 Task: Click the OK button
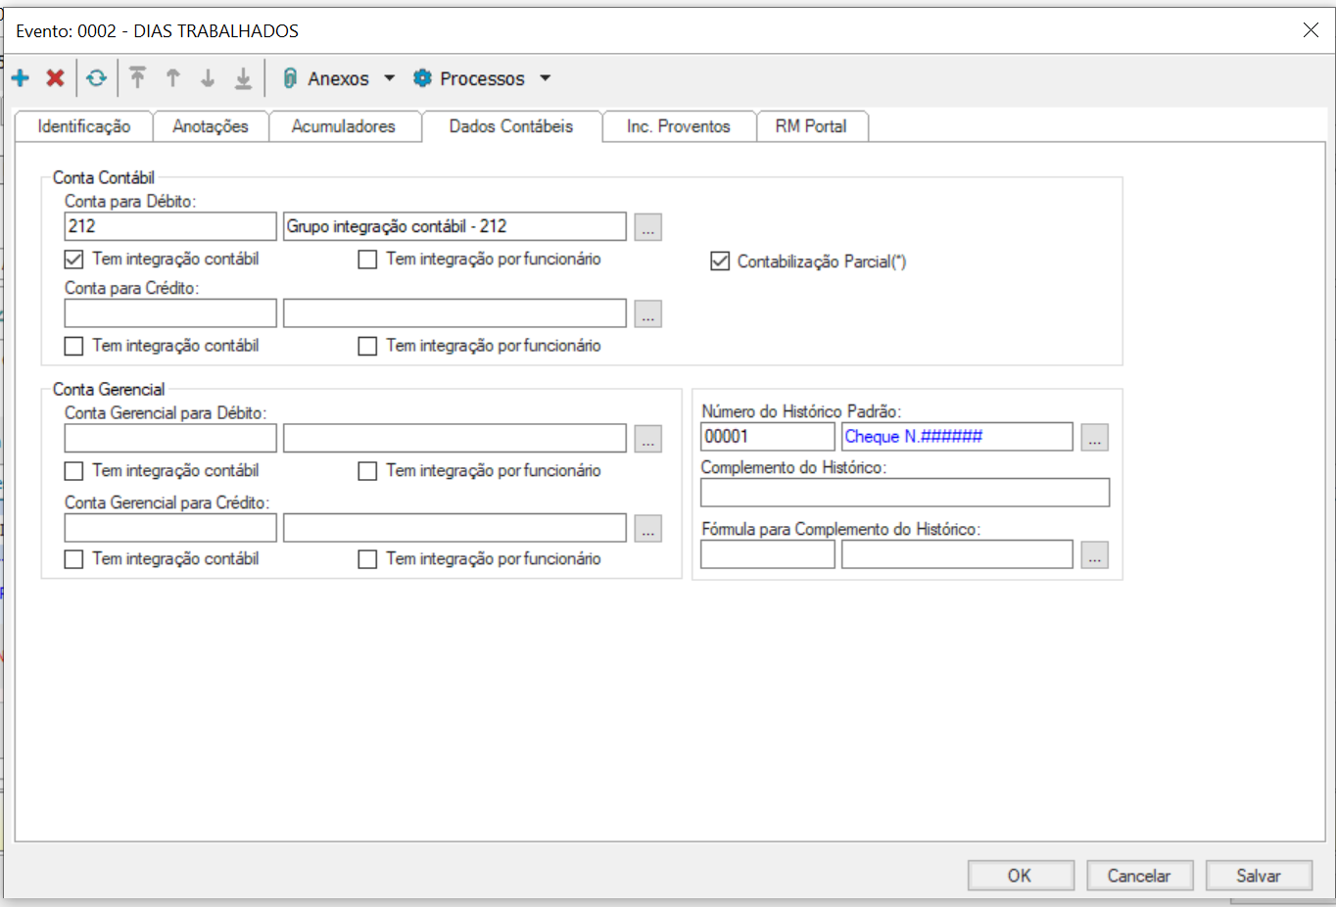1021,876
